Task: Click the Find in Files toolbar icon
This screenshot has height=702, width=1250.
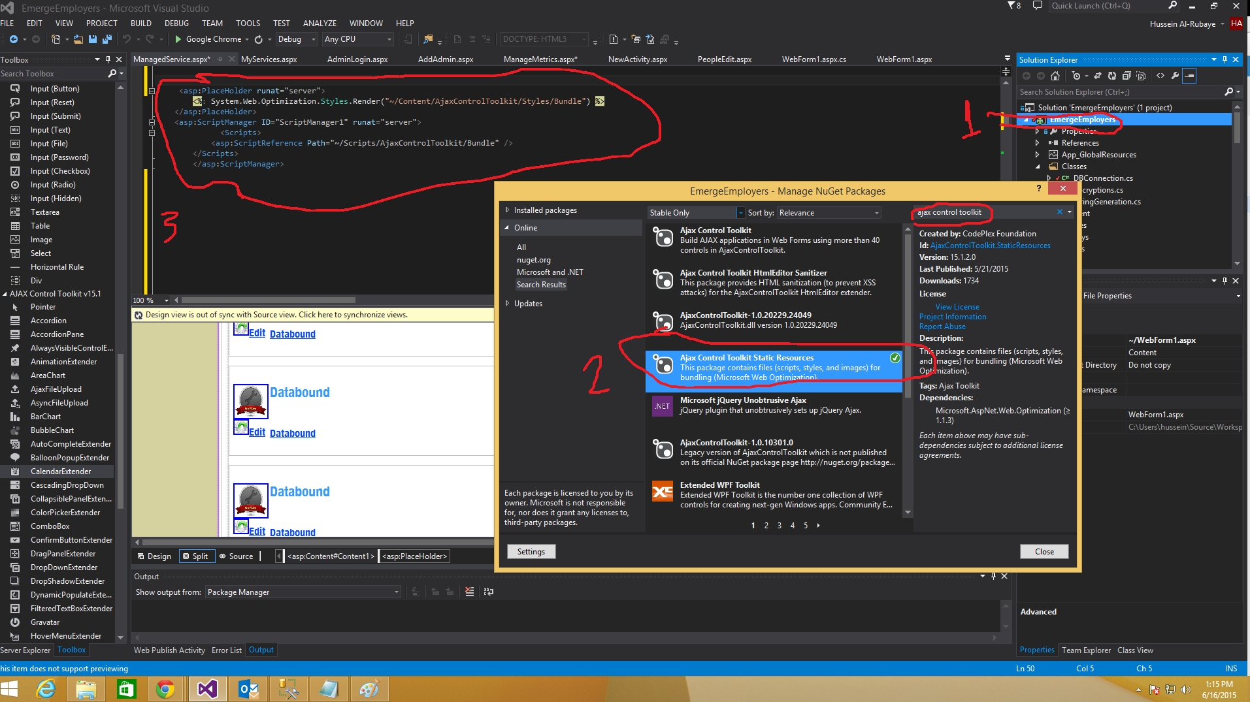Action: pyautogui.click(x=428, y=39)
